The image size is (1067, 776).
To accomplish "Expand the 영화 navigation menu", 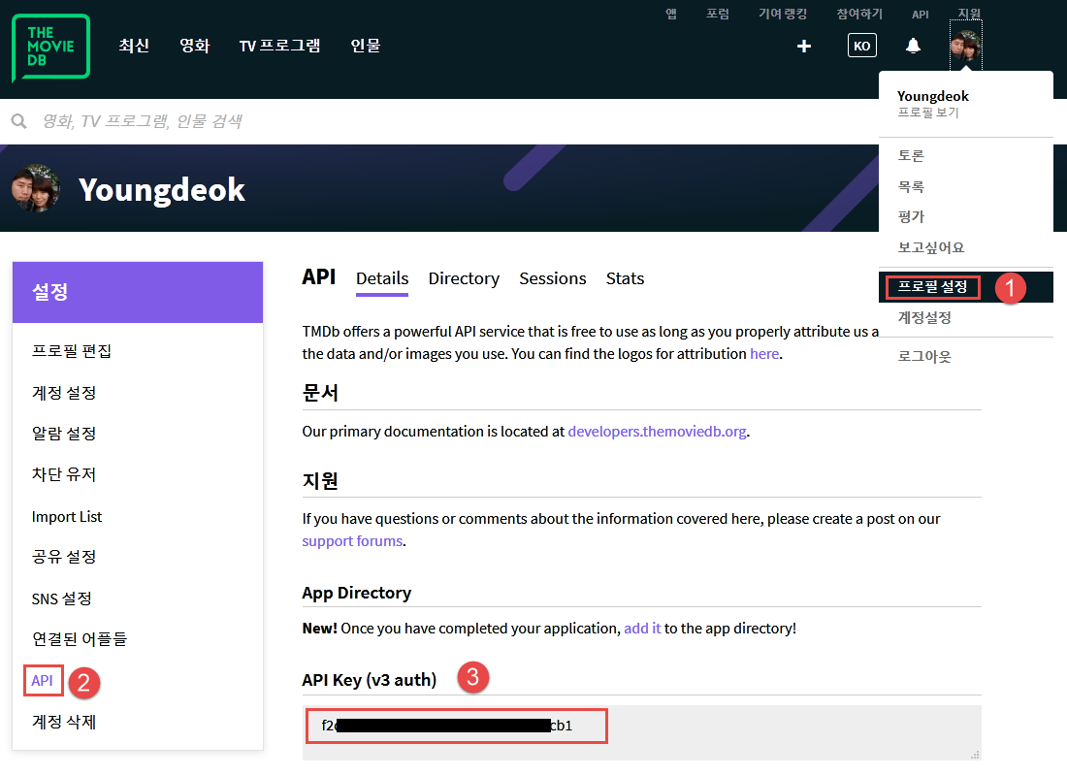I will [x=194, y=46].
